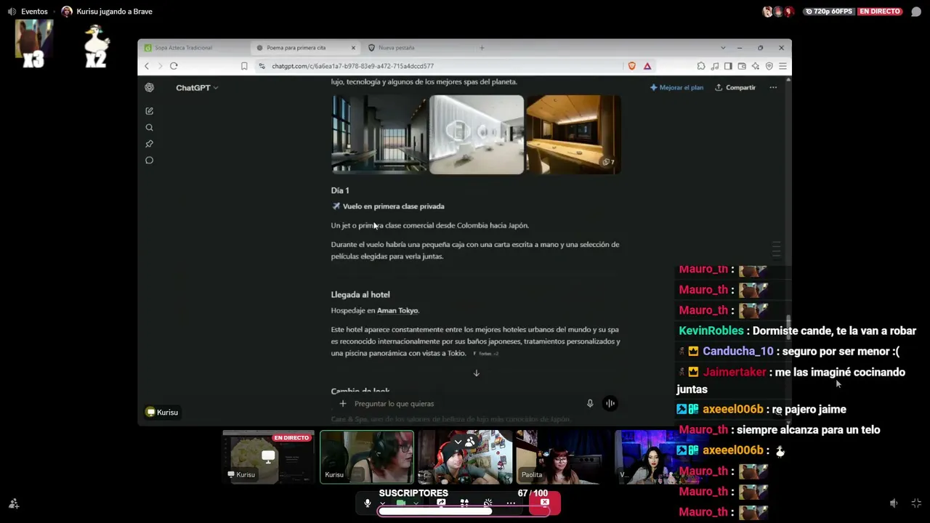Click the ChatGPT sidebar search icon
The height and width of the screenshot is (523, 930).
(149, 128)
